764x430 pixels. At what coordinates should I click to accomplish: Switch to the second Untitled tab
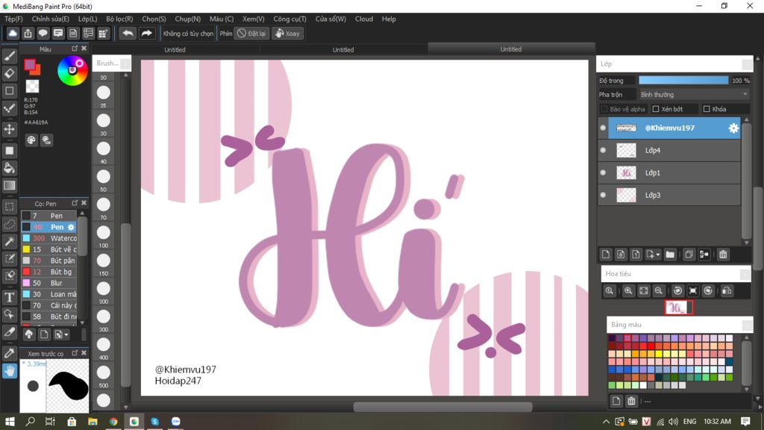pos(342,49)
